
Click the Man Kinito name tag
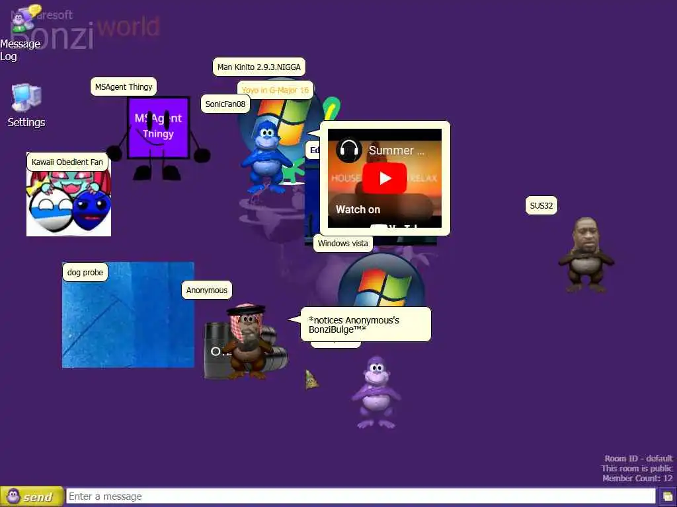[259, 67]
